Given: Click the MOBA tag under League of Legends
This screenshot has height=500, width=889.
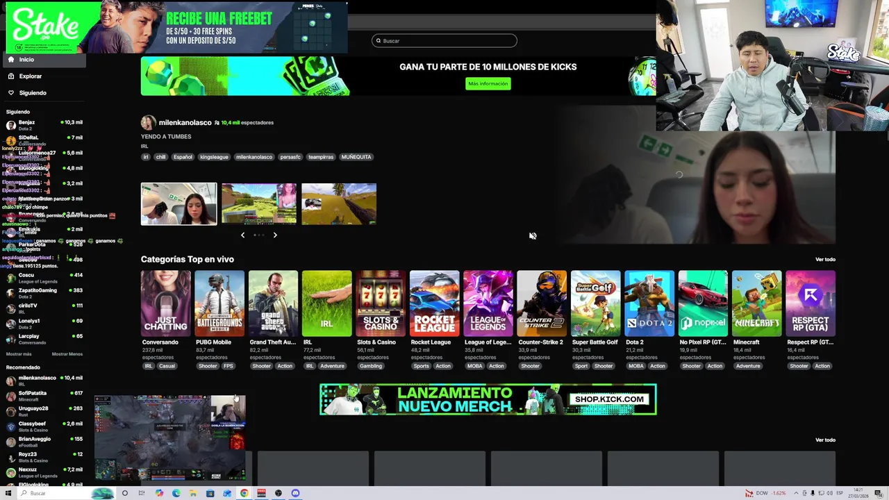Looking at the screenshot, I should (474, 366).
